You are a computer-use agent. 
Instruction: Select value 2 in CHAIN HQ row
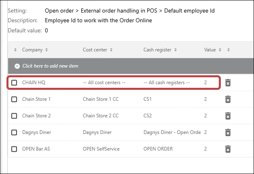click(205, 83)
